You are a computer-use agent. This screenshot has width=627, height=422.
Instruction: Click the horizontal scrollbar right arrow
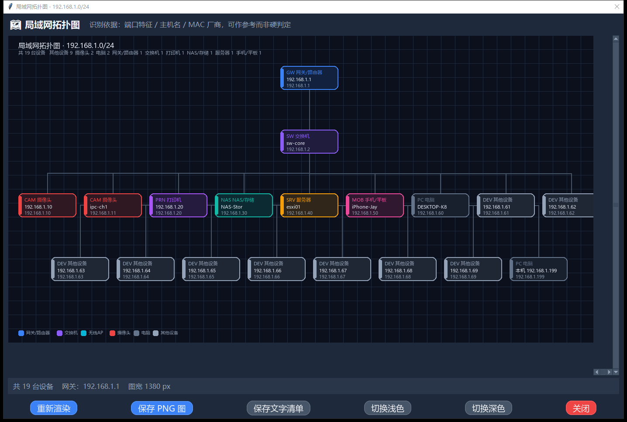click(609, 372)
